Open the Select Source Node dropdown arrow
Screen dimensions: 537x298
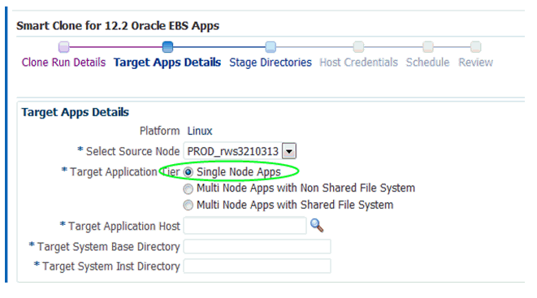point(289,151)
